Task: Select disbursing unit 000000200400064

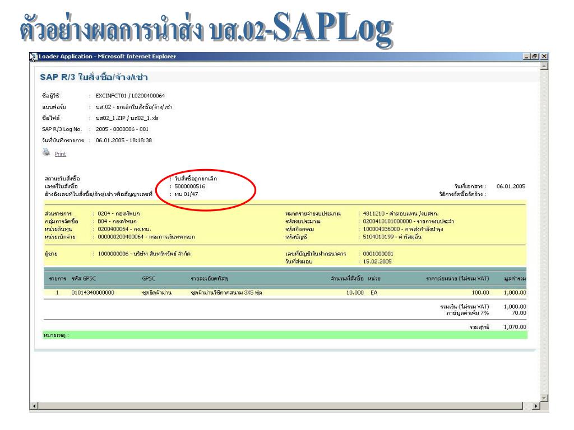Action: pyautogui.click(x=121, y=237)
